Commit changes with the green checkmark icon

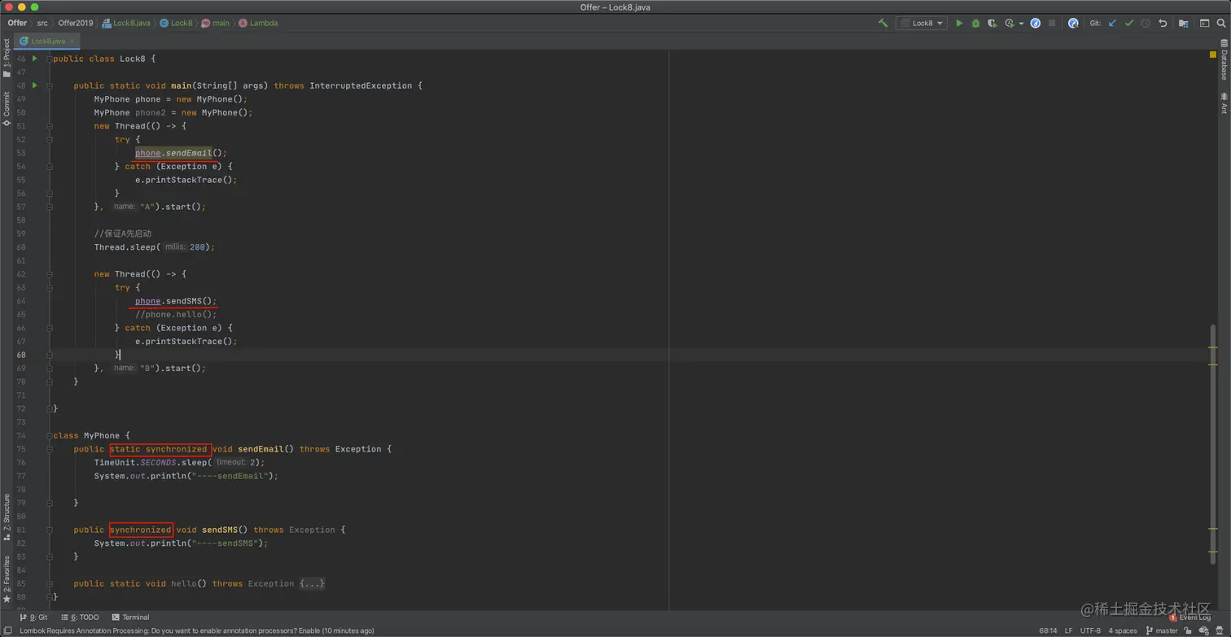pos(1129,24)
